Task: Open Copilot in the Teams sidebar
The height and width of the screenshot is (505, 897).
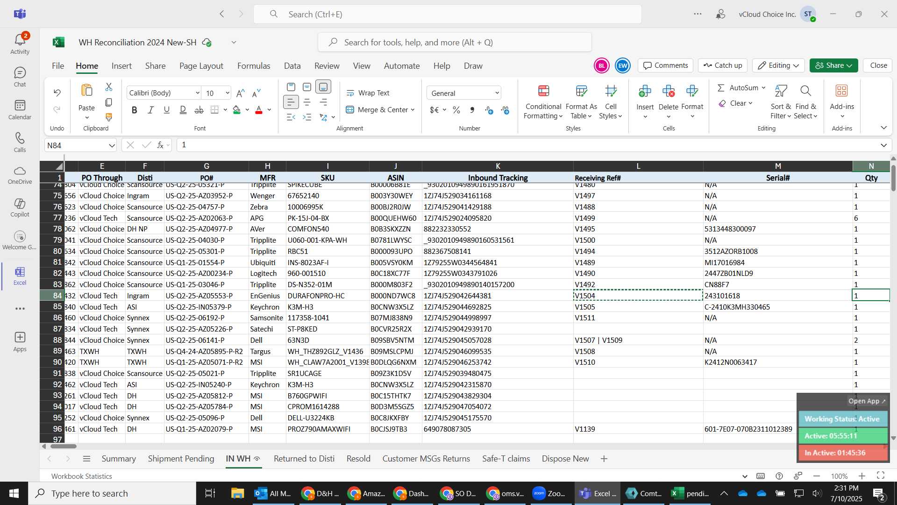Action: coord(20,208)
